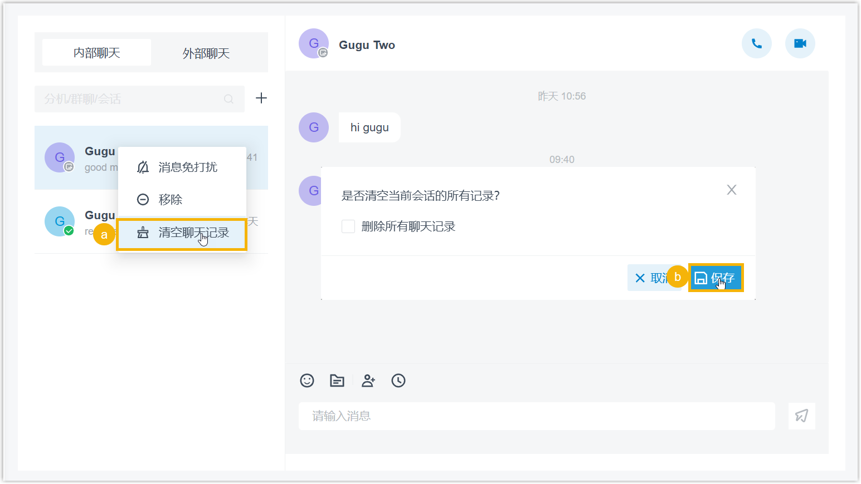Click the 请输入消息 message input field
Screen dimensions: 861x484
click(537, 416)
